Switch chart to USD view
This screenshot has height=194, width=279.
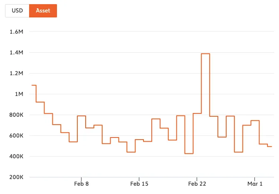coord(17,11)
